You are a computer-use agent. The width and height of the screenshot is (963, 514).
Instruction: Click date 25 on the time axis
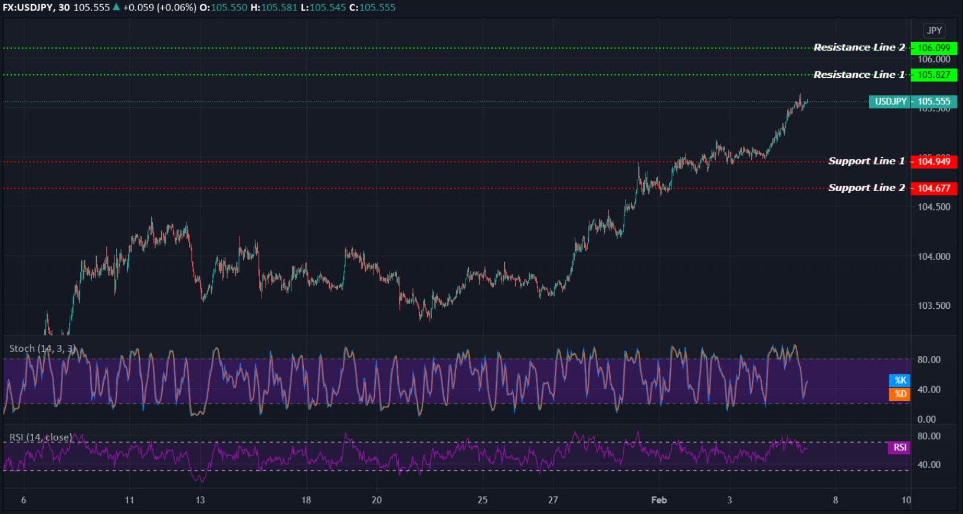pyautogui.click(x=483, y=500)
